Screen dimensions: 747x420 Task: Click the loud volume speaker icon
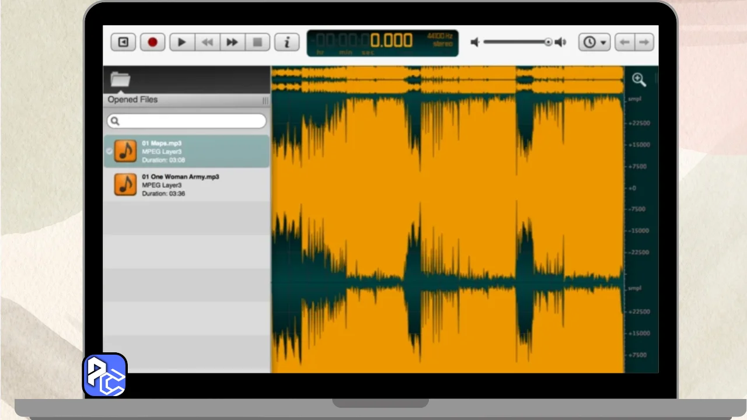(x=560, y=42)
